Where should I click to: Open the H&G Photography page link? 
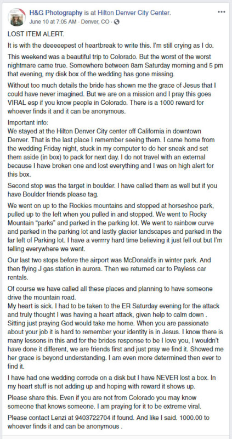point(56,13)
